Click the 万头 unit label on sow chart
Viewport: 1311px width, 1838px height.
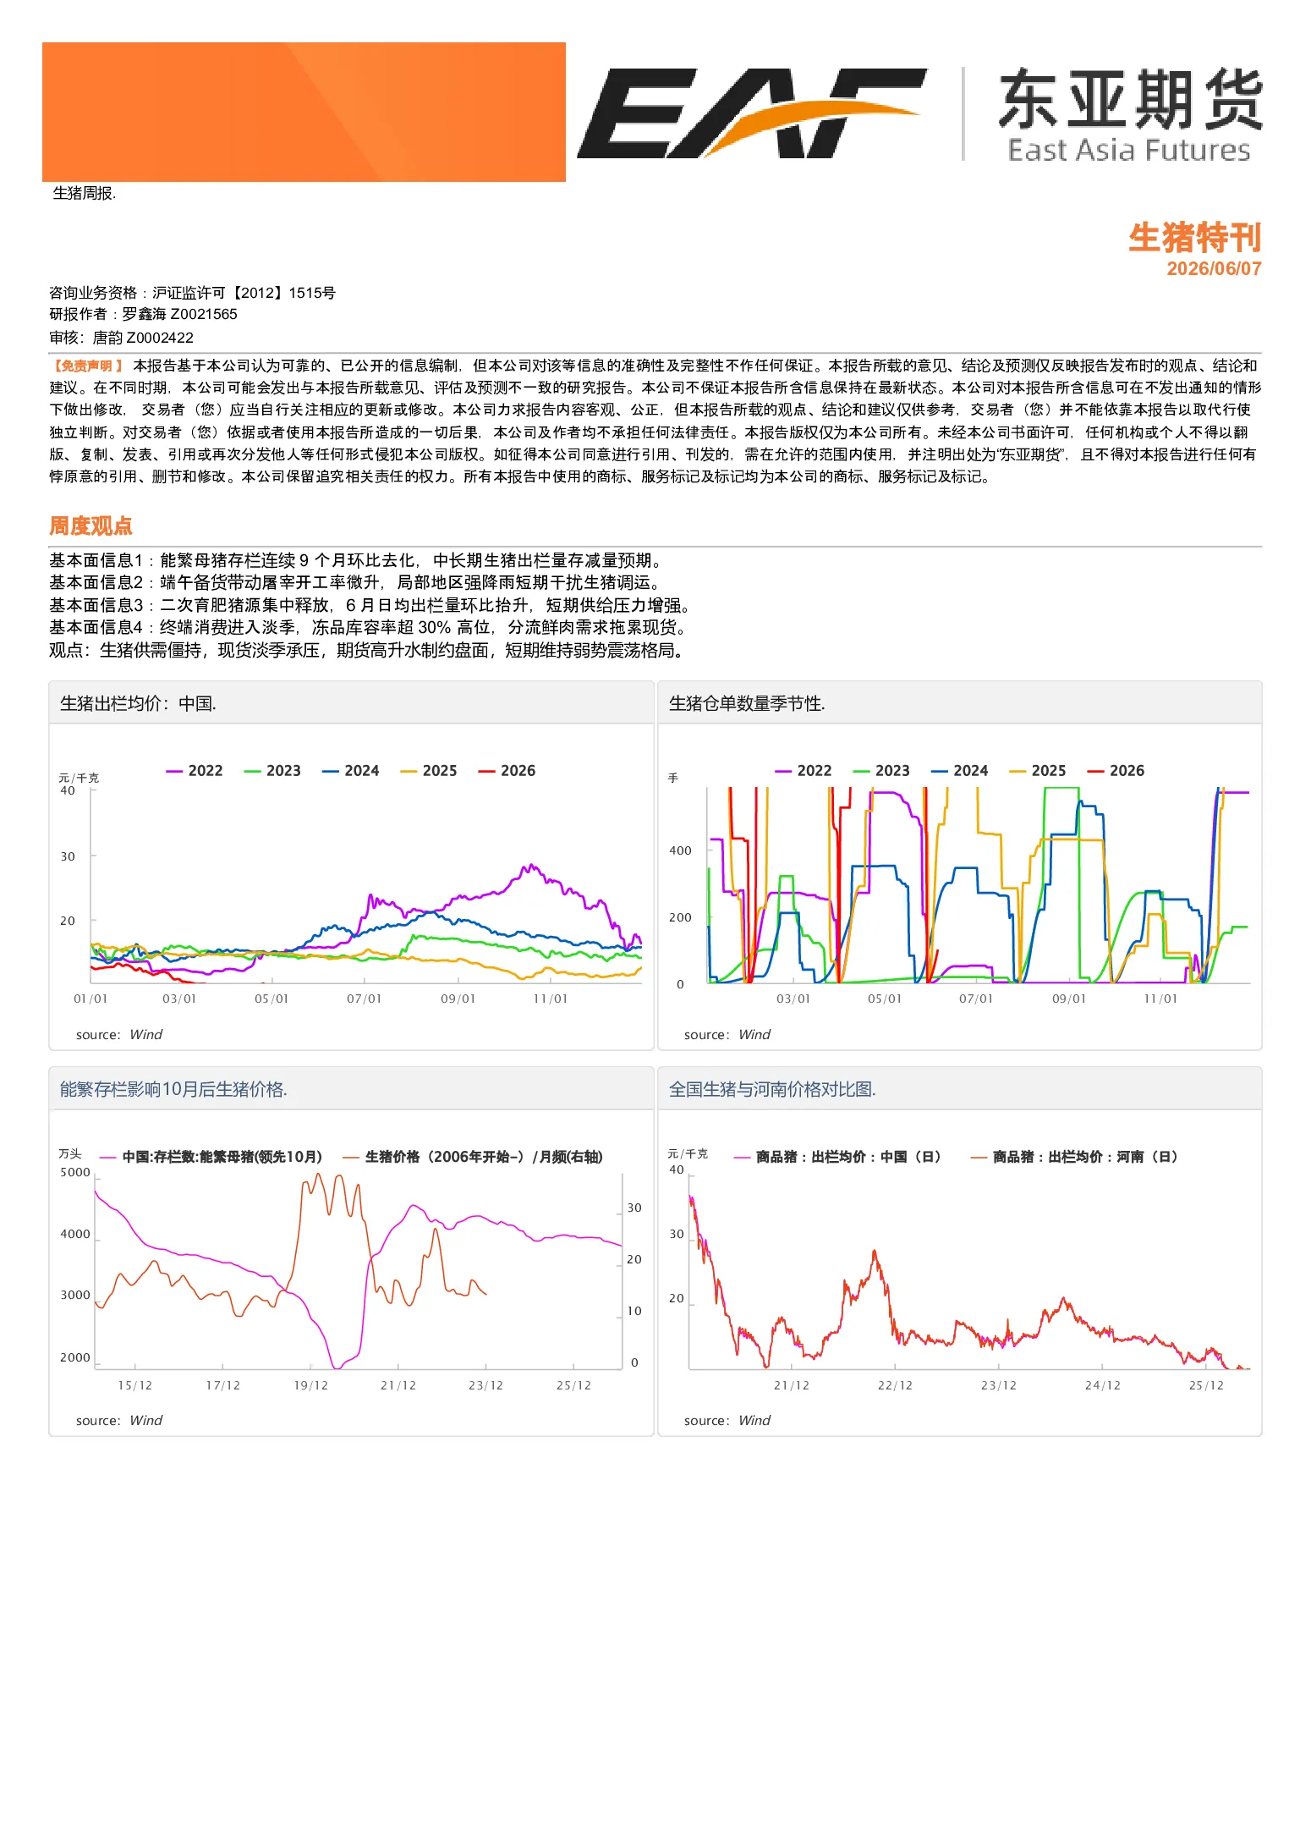pos(70,1153)
